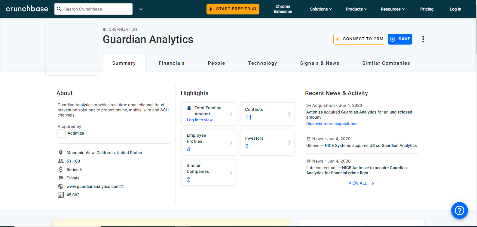Open the Resources dropdown menu
Screen dimensions: 477x227
click(x=393, y=9)
